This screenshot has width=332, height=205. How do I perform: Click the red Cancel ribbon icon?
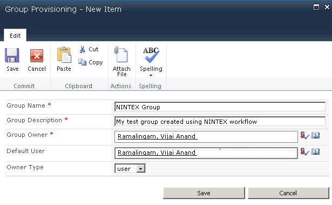pos(37,56)
